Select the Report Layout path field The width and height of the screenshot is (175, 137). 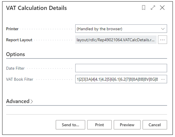tap(116, 40)
